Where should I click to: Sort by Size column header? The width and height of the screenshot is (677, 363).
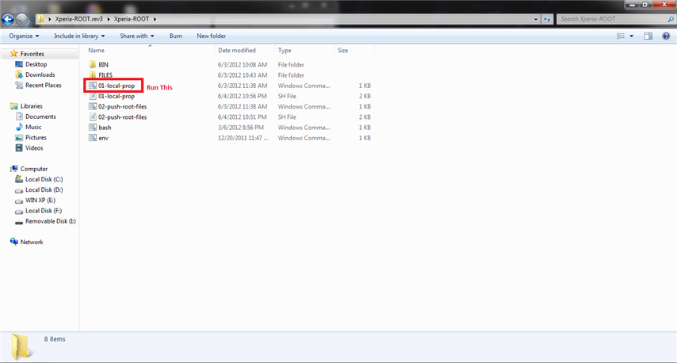pos(342,50)
